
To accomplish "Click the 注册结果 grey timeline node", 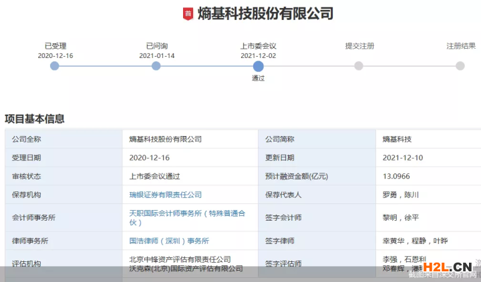I will click(460, 66).
